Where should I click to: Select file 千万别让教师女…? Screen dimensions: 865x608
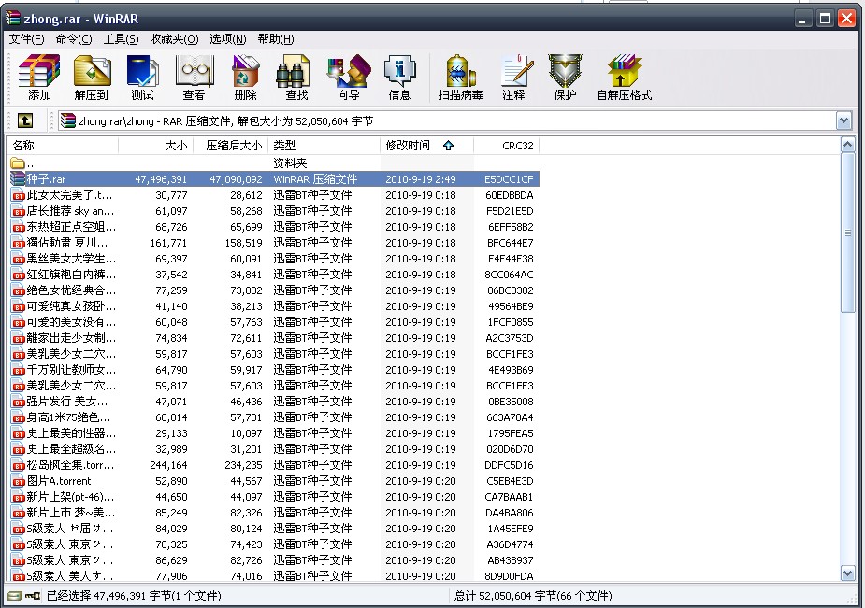click(x=72, y=370)
